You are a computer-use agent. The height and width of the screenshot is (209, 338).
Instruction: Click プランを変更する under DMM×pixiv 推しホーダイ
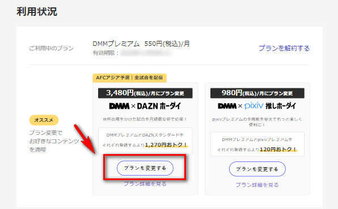point(257,169)
